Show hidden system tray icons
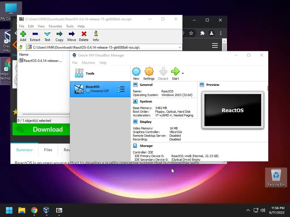Screen dimensions: 290x217 [248, 210]
